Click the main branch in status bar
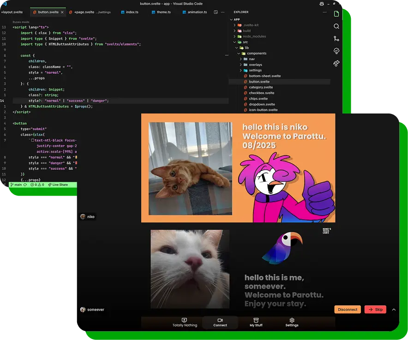This screenshot has width=408, height=340. pos(16,185)
